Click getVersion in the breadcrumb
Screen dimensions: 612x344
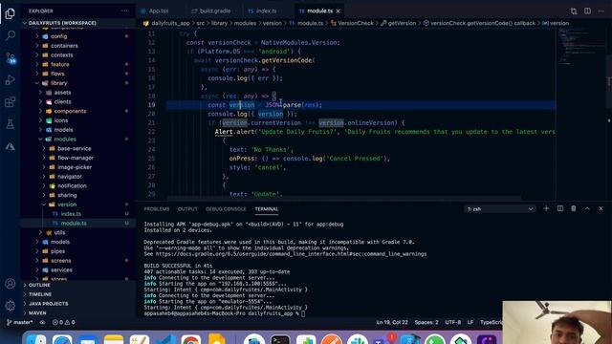pos(402,23)
